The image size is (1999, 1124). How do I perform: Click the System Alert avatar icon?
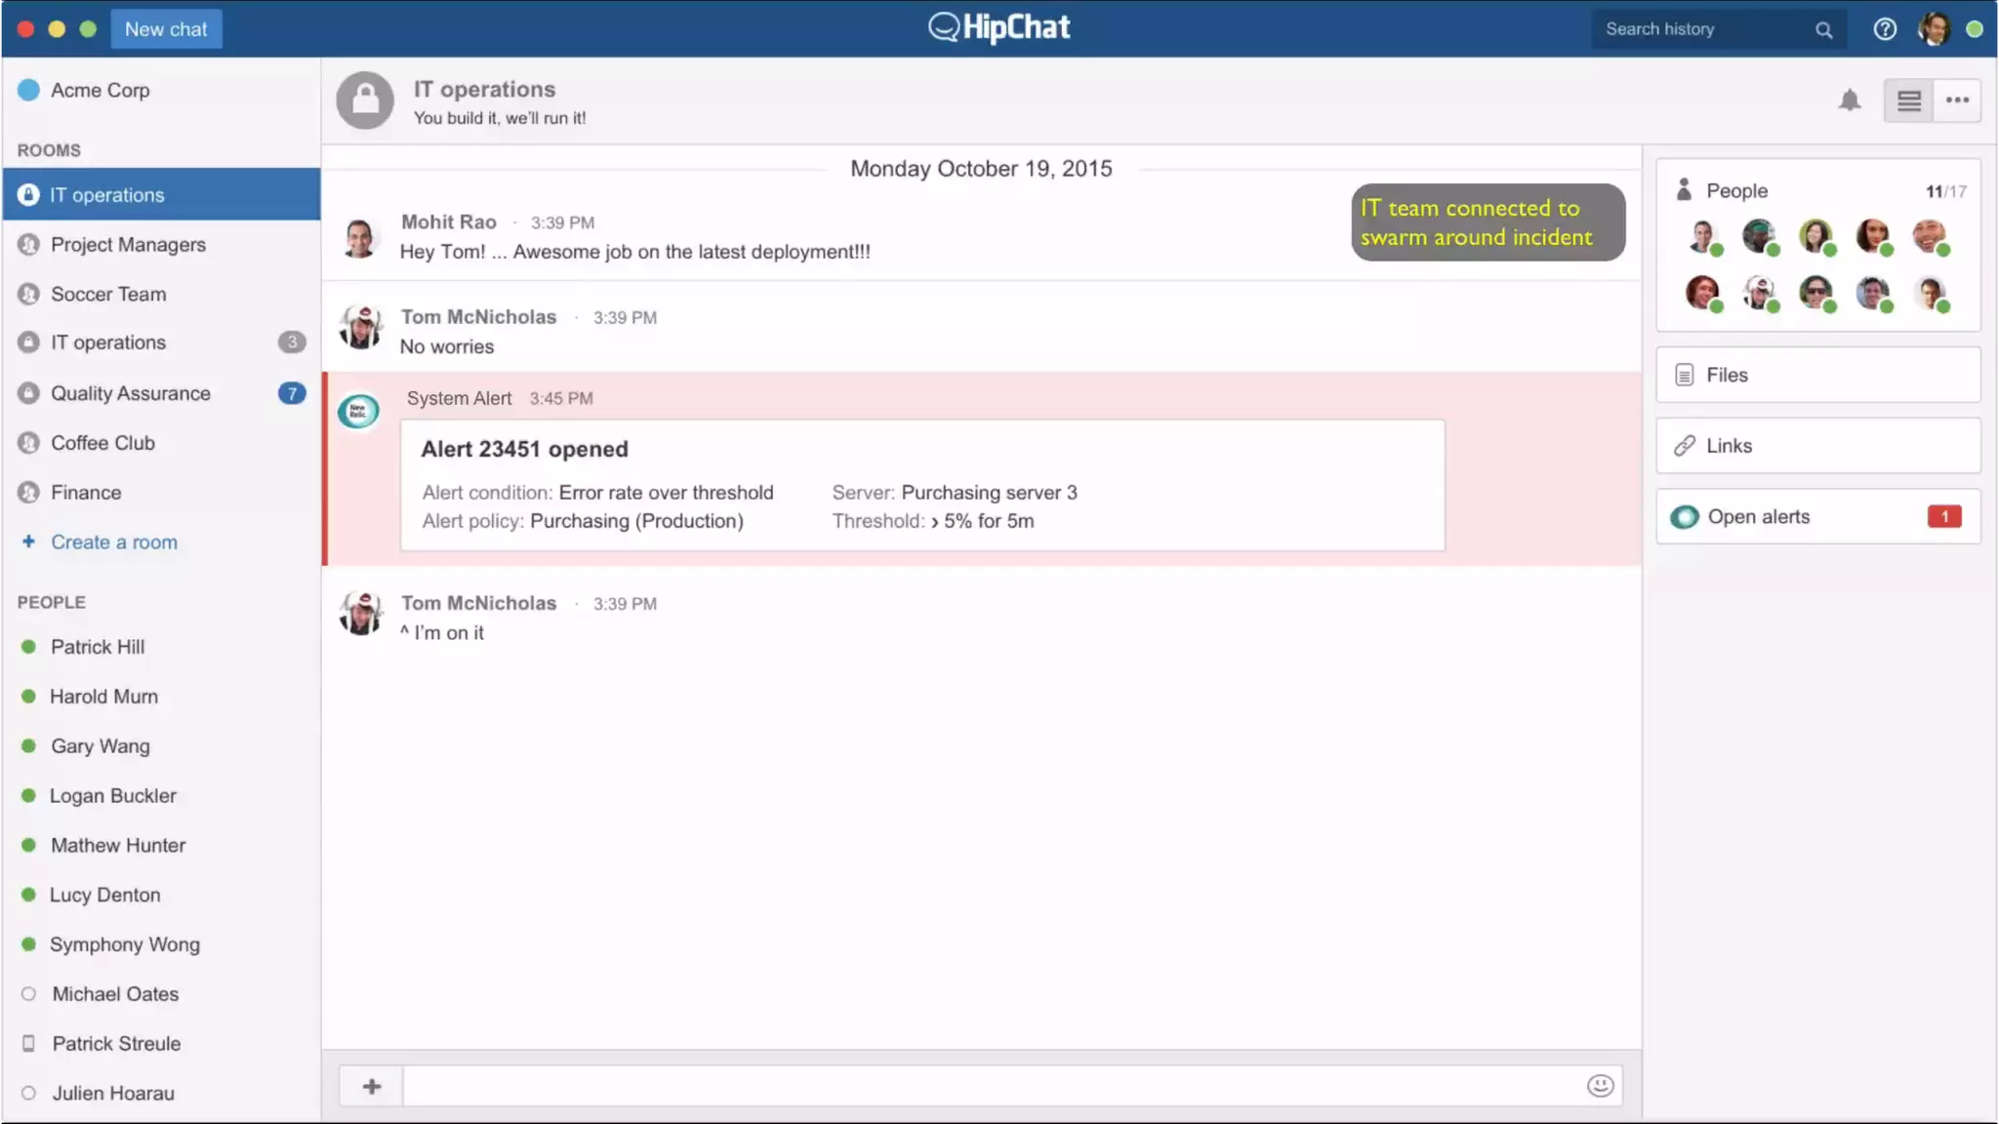point(358,411)
